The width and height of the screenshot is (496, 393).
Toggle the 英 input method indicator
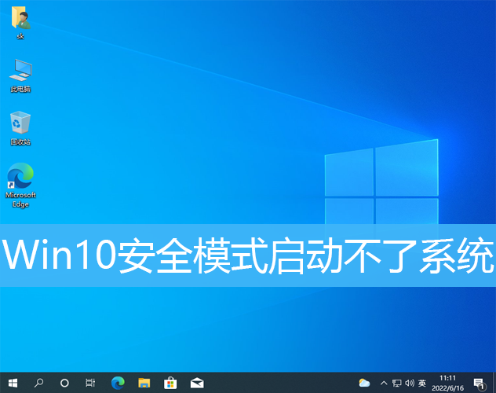click(x=422, y=383)
